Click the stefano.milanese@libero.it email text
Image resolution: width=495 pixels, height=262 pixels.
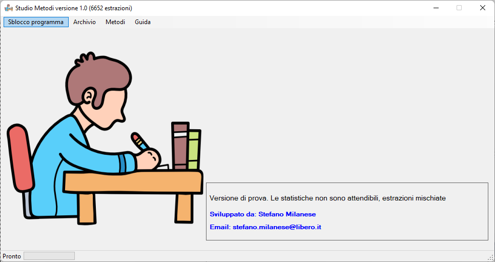277,227
